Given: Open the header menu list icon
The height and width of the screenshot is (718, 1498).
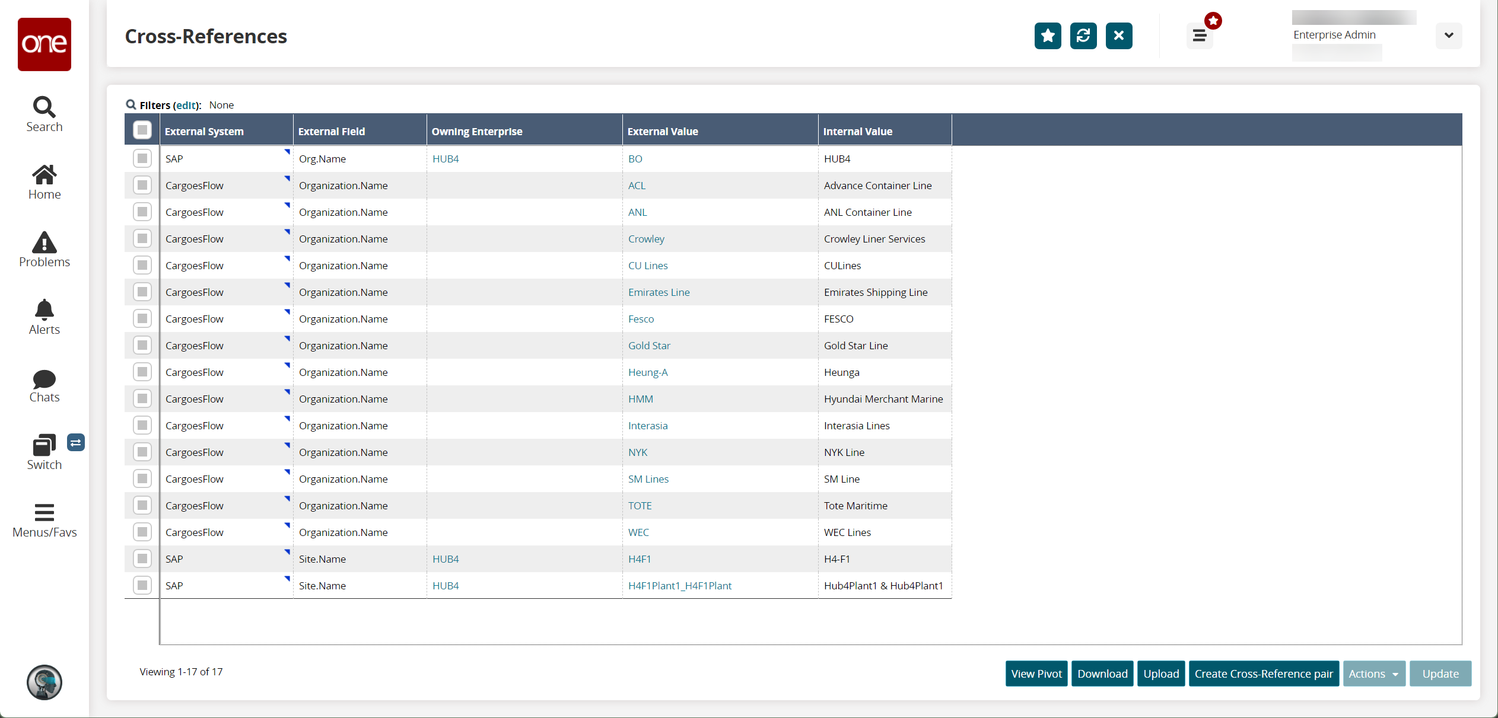Looking at the screenshot, I should (1200, 36).
